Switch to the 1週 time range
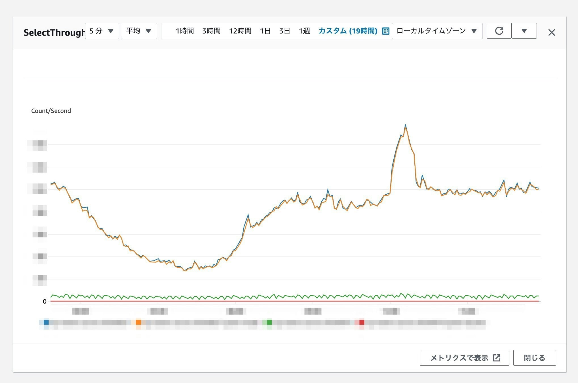Image resolution: width=578 pixels, height=383 pixels. click(x=304, y=31)
